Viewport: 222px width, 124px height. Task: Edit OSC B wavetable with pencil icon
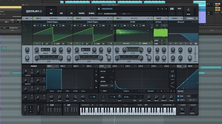coord(111,29)
